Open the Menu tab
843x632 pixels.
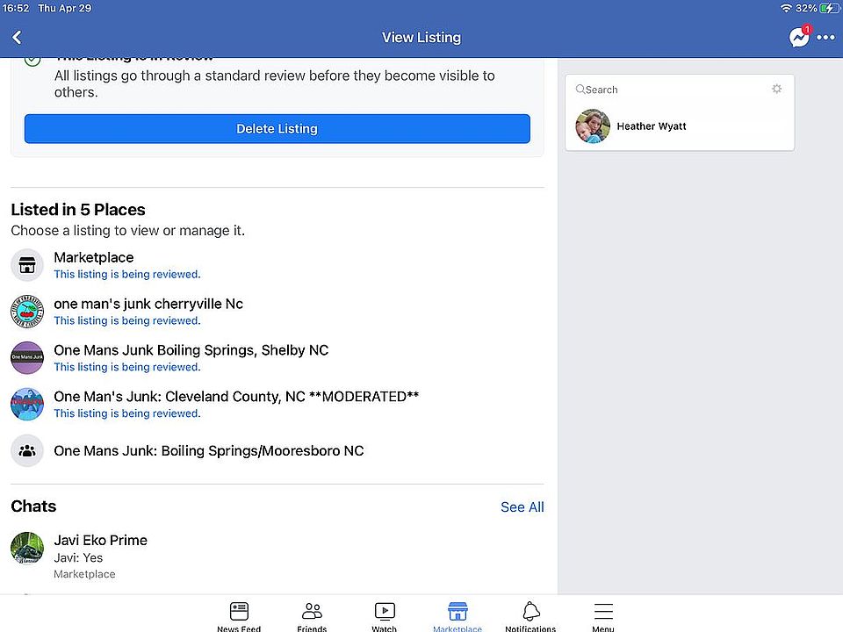[x=603, y=616]
